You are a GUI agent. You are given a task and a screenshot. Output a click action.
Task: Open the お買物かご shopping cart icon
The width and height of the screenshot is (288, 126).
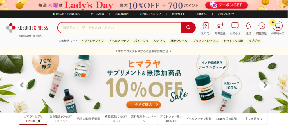[x=277, y=28]
